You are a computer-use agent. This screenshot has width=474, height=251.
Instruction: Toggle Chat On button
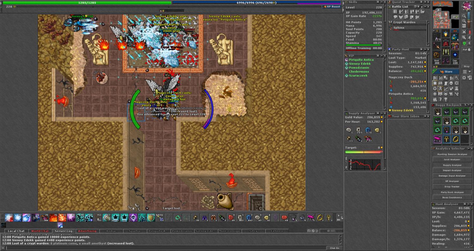[x=335, y=248]
